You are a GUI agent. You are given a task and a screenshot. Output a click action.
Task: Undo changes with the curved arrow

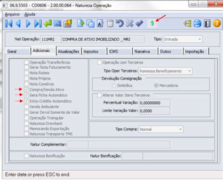pyautogui.click(x=120, y=24)
